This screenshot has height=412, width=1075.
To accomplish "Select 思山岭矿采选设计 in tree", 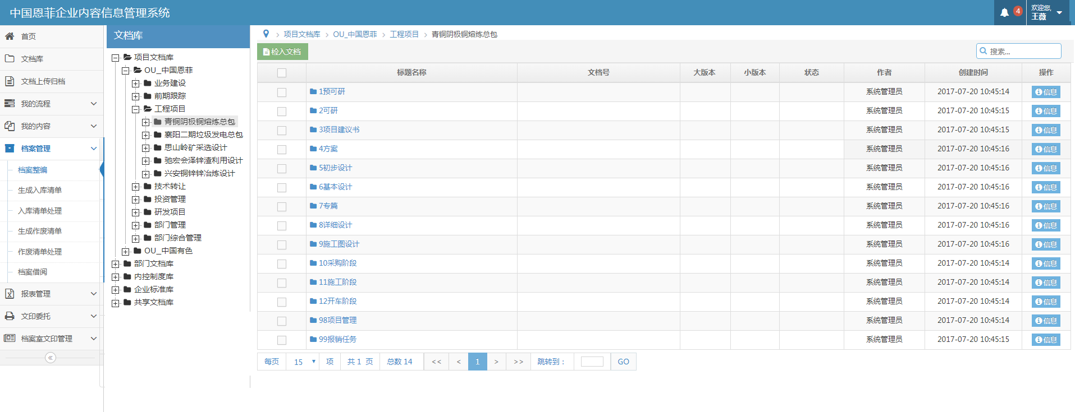I will pyautogui.click(x=195, y=147).
